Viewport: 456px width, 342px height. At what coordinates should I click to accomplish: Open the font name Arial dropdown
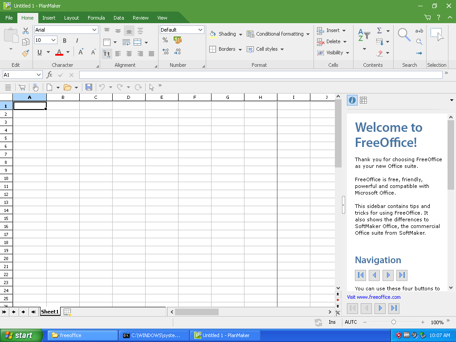point(94,30)
